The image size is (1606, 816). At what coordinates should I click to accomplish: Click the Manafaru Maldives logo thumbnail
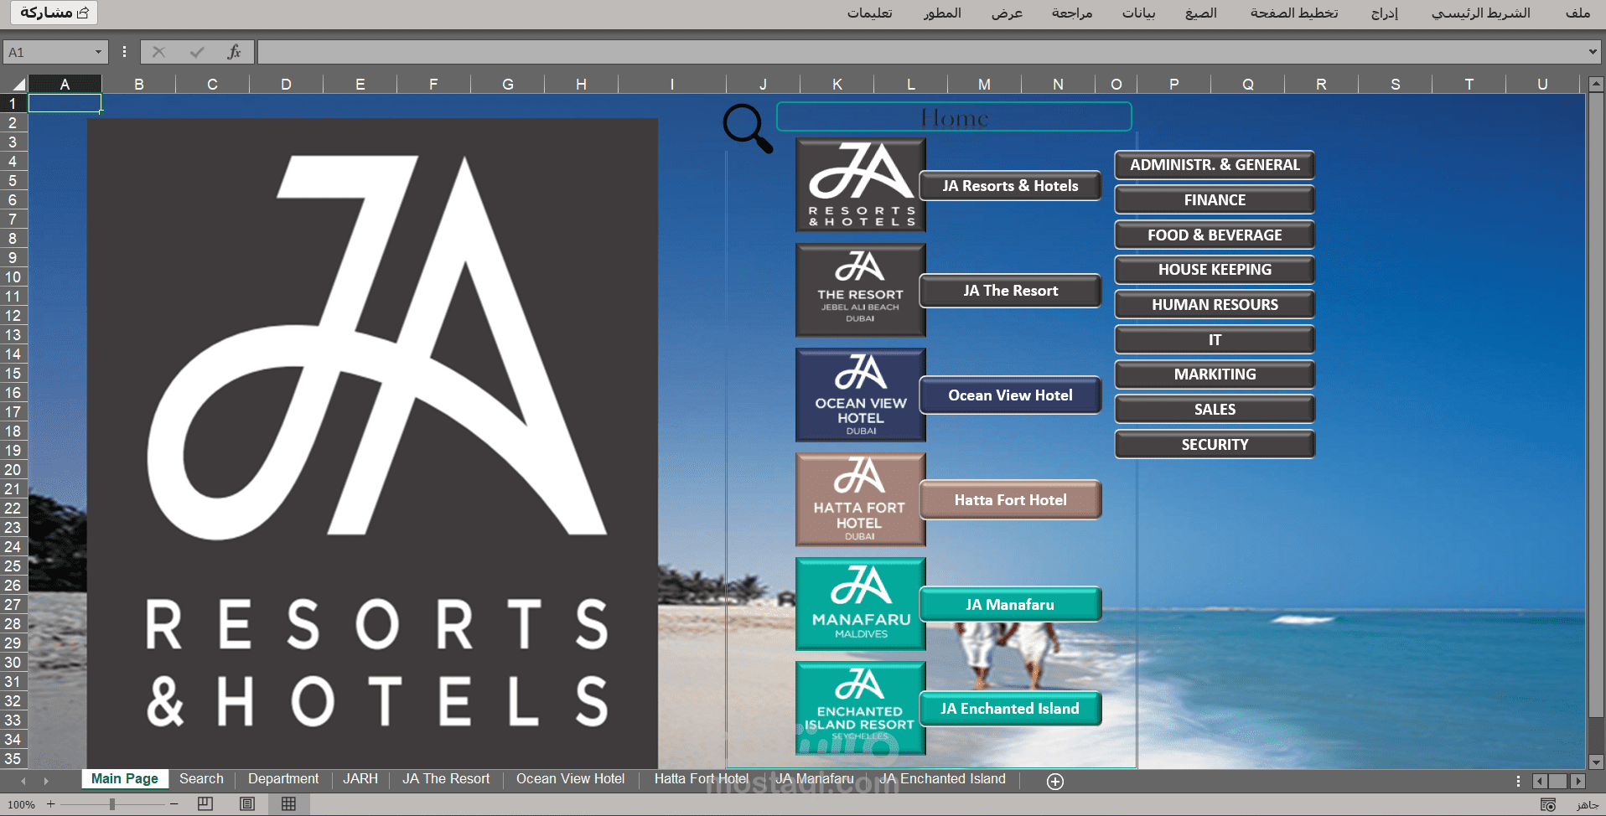tap(861, 604)
